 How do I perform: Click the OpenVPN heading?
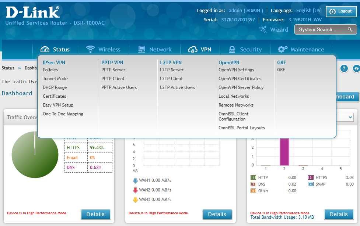pos(229,62)
